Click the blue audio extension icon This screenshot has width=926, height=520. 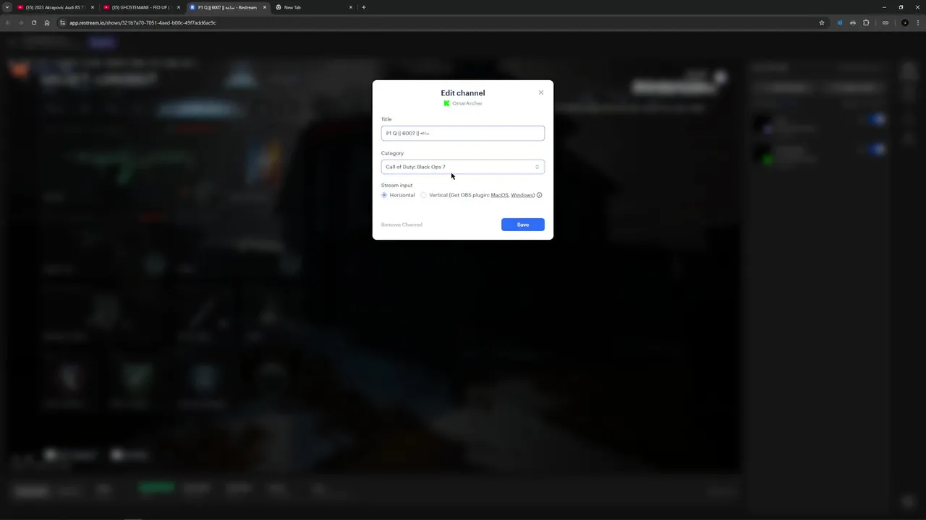click(x=839, y=22)
